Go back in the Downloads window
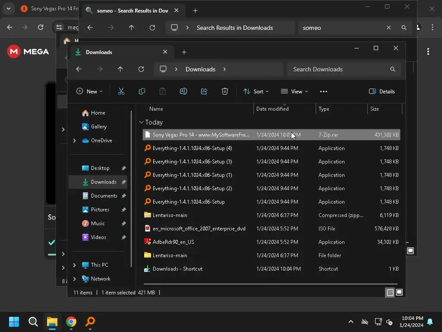 pos(79,69)
